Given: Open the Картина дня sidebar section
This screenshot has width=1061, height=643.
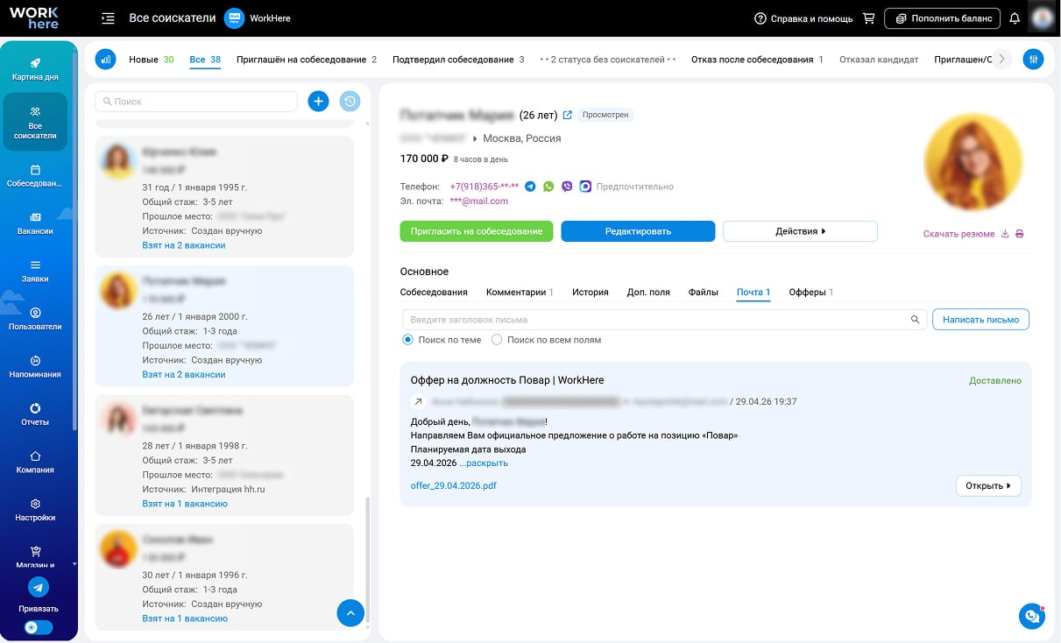Looking at the screenshot, I should (x=35, y=68).
